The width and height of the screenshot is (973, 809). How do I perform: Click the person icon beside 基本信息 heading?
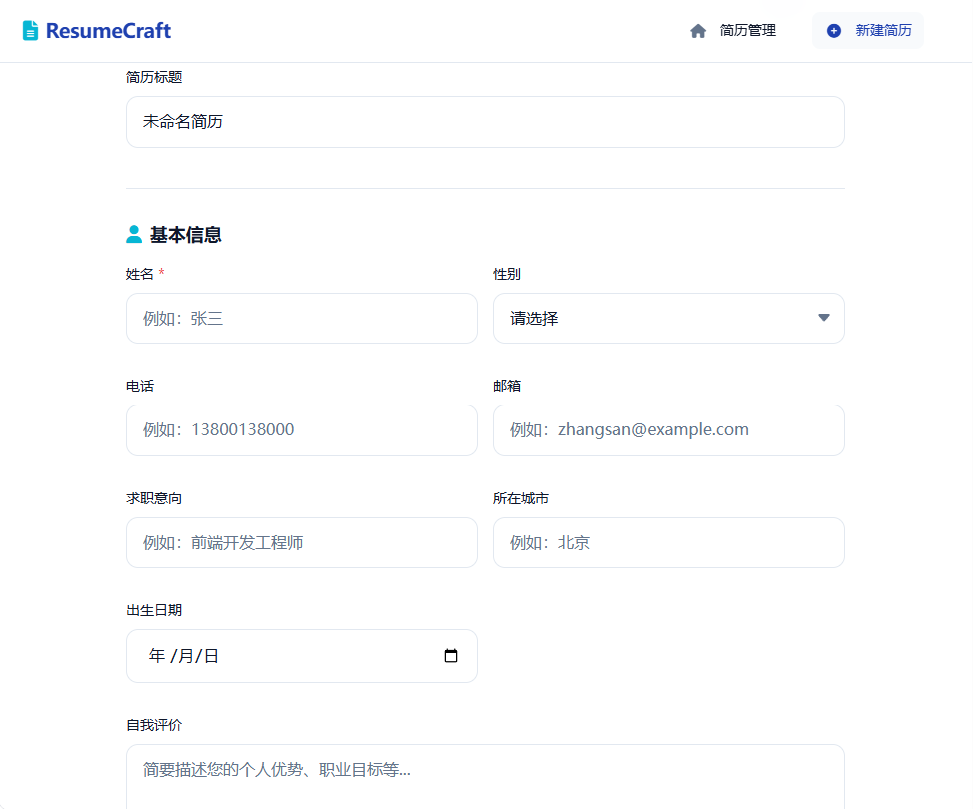tap(132, 234)
